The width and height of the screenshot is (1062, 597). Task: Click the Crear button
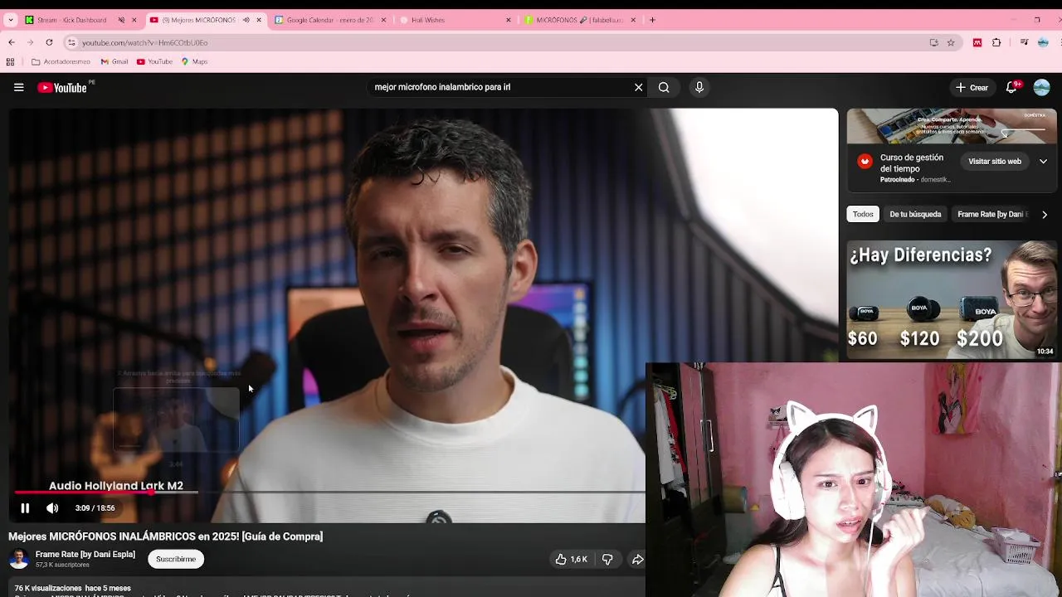click(972, 87)
